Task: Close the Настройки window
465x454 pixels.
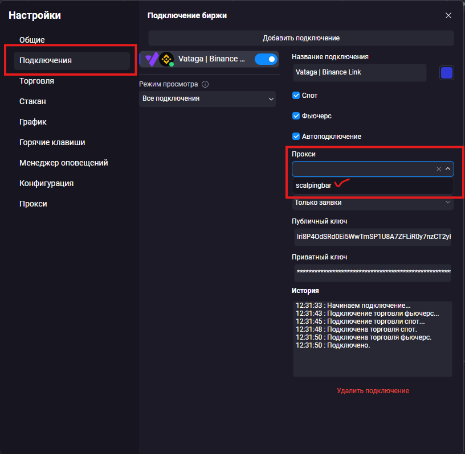Action: click(x=448, y=15)
